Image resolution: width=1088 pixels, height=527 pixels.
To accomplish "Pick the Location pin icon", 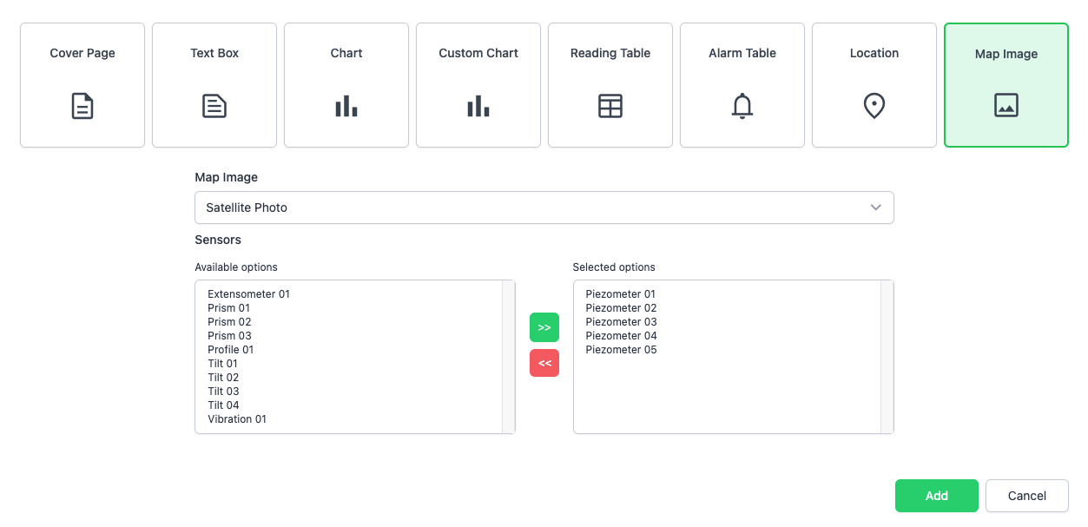I will pyautogui.click(x=874, y=106).
